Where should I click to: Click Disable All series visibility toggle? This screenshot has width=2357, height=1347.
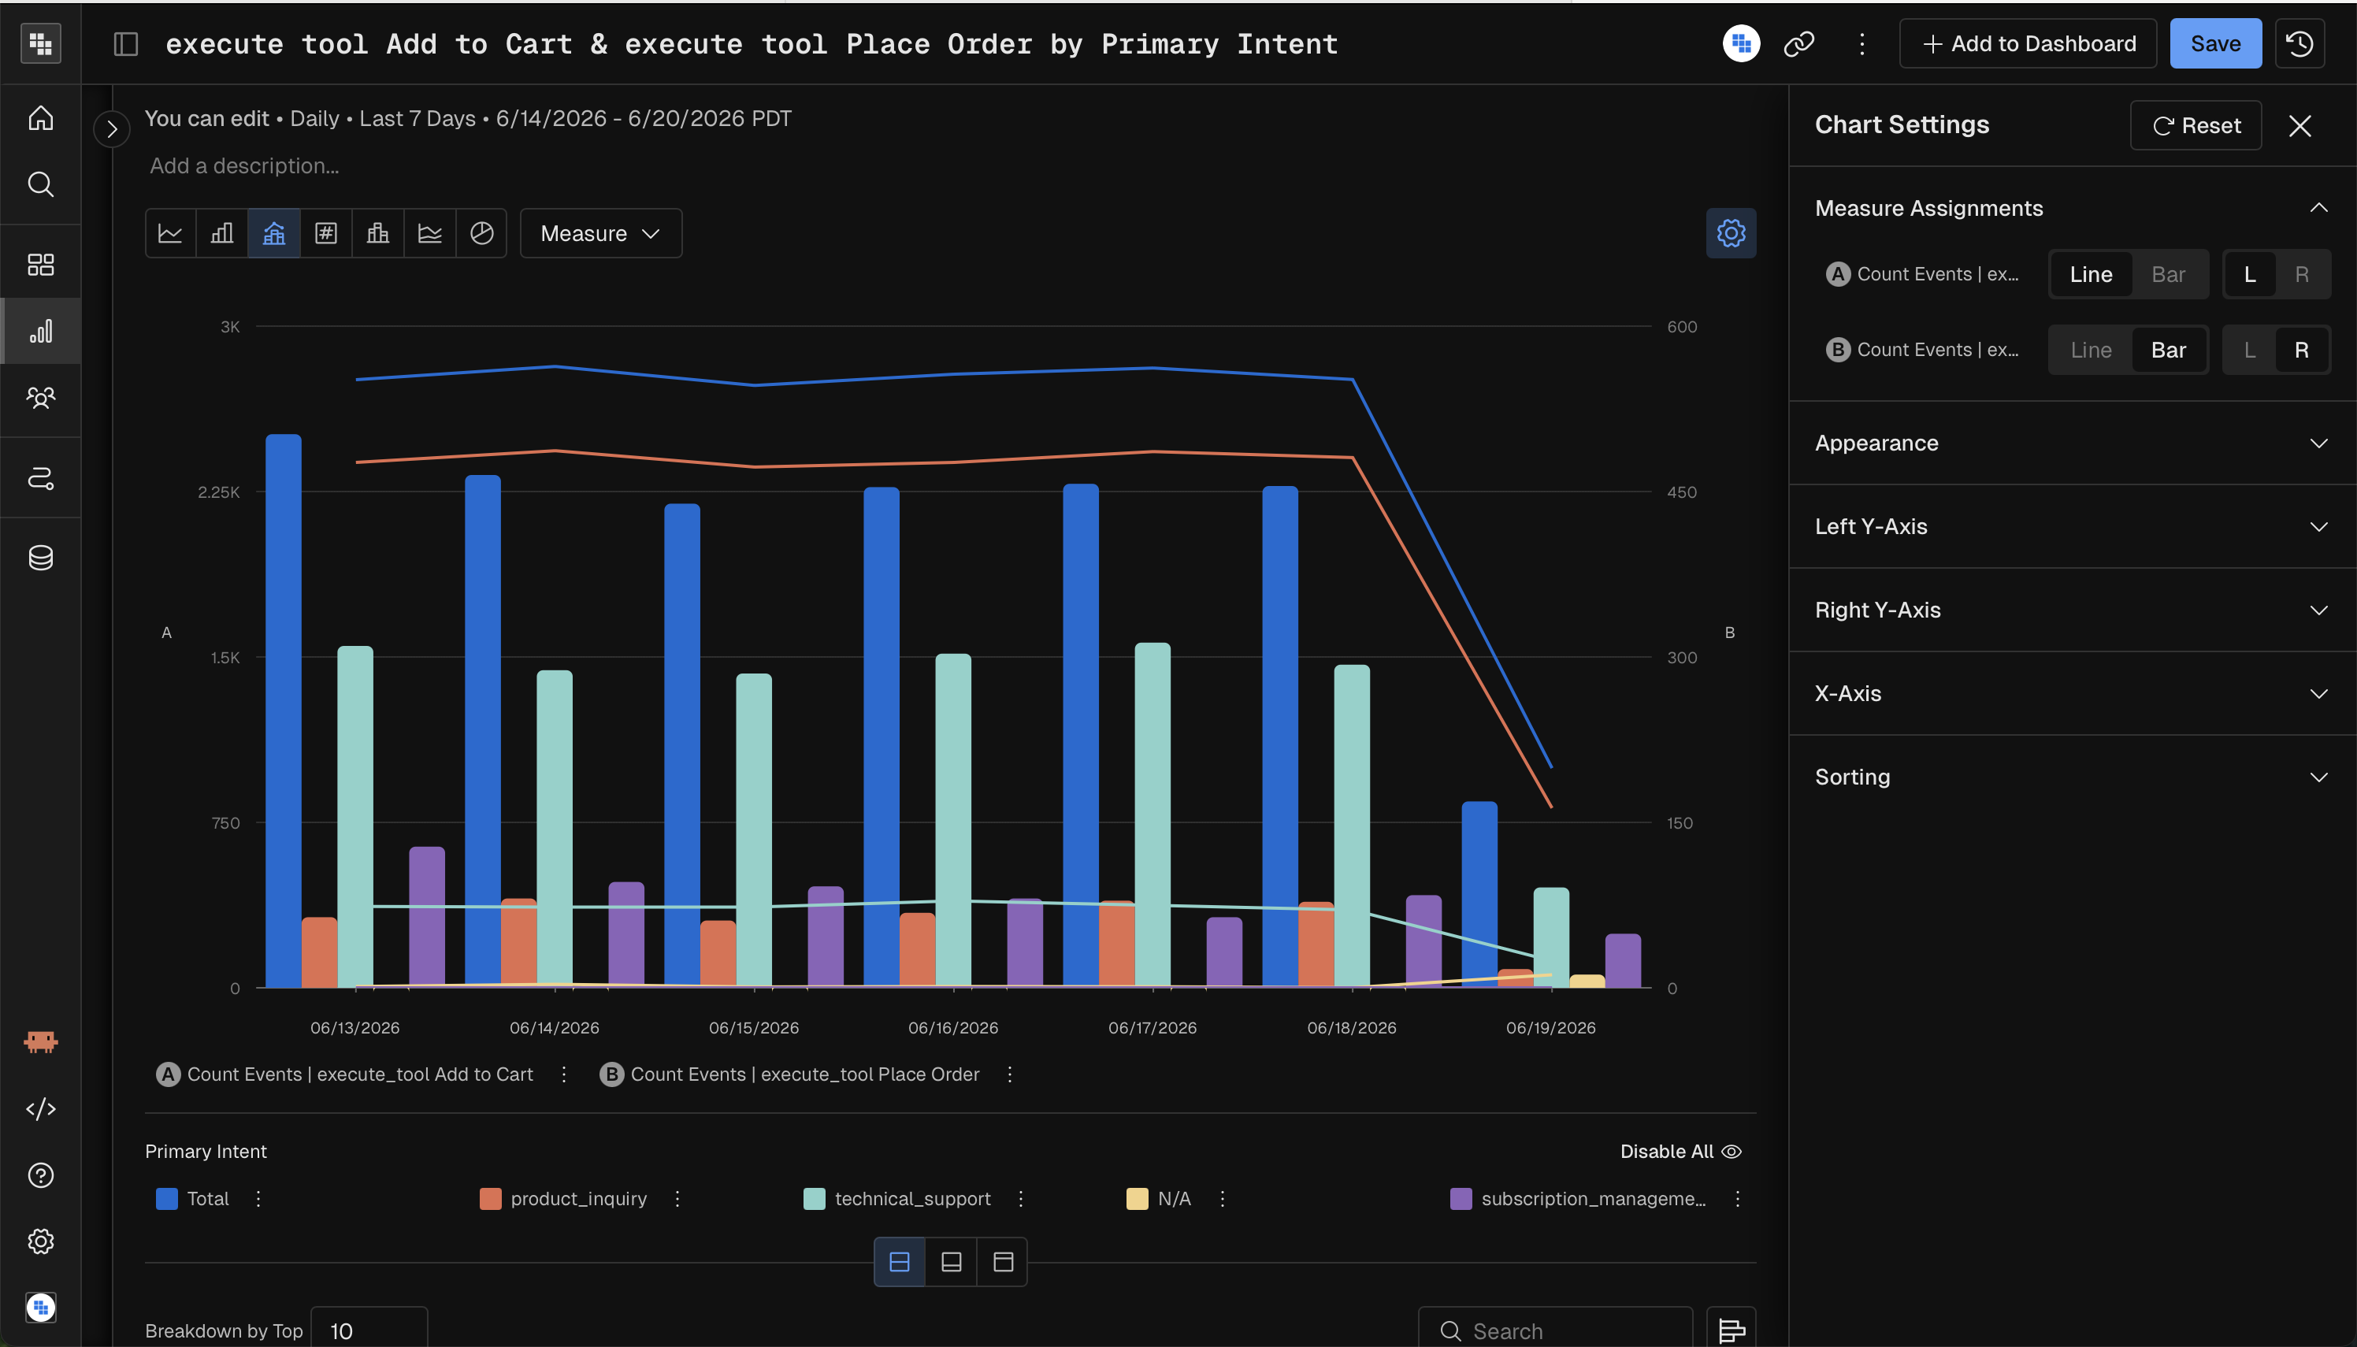1681,1151
